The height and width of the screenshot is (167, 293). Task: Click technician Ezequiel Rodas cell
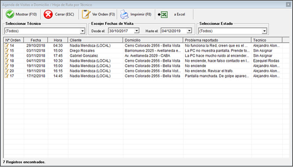coord(266,61)
